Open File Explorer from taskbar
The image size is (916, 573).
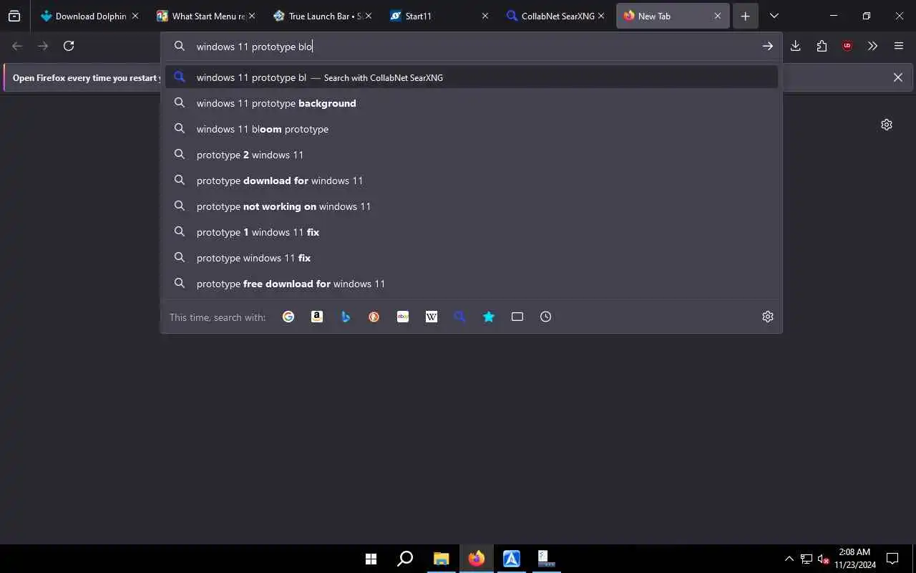point(441,559)
